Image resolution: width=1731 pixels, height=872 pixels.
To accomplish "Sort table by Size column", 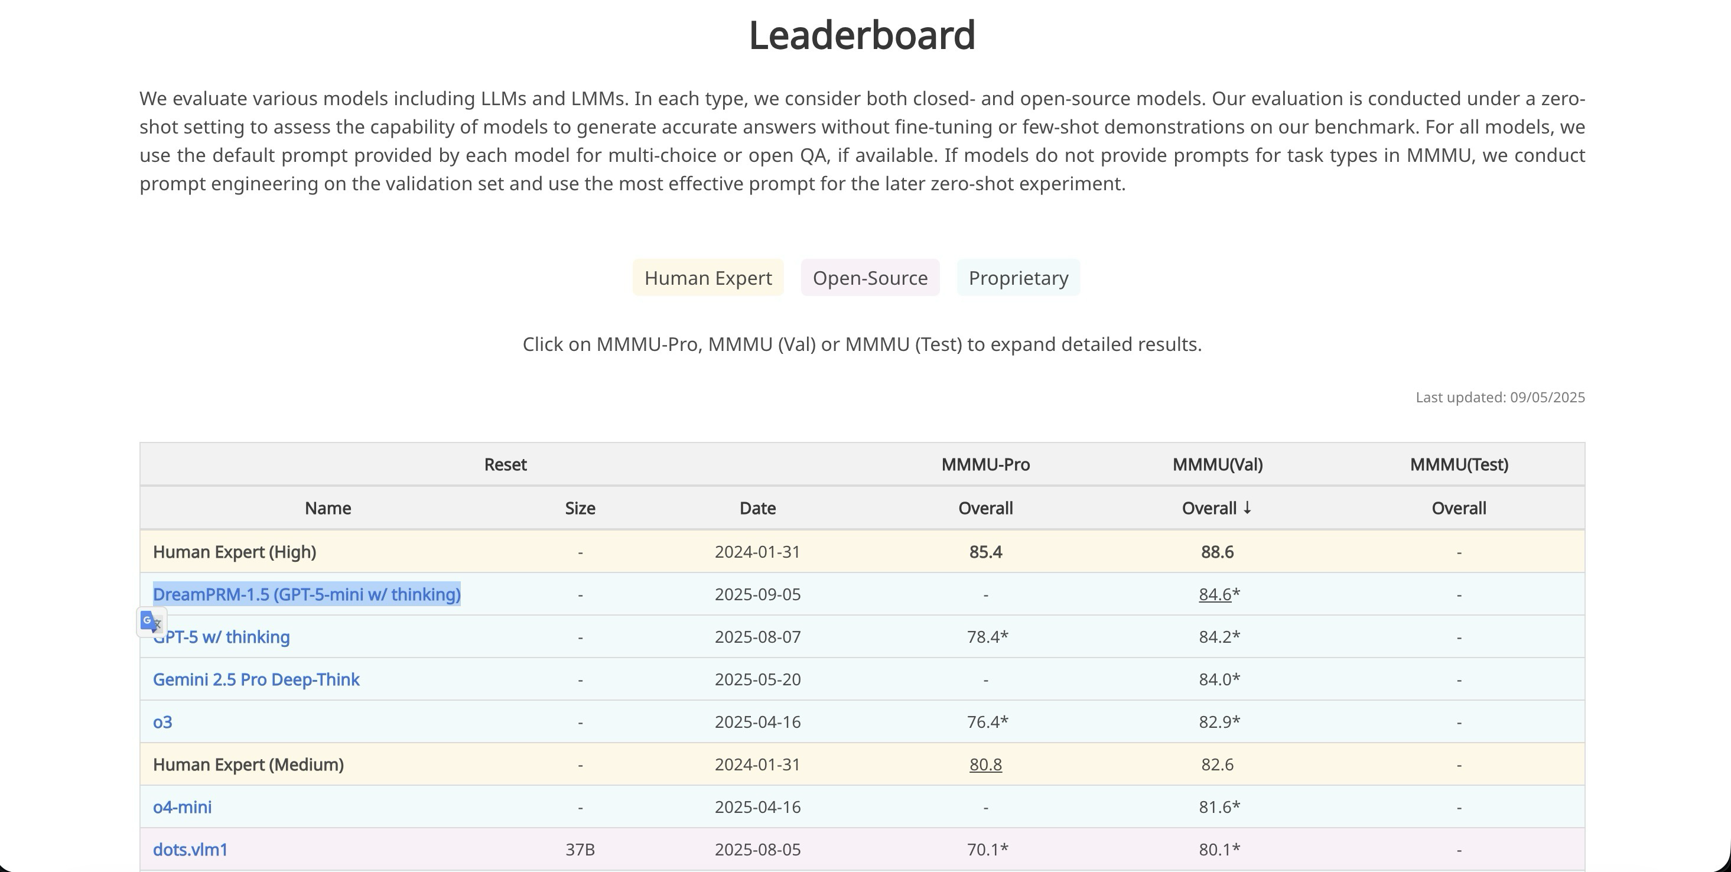I will [x=580, y=509].
